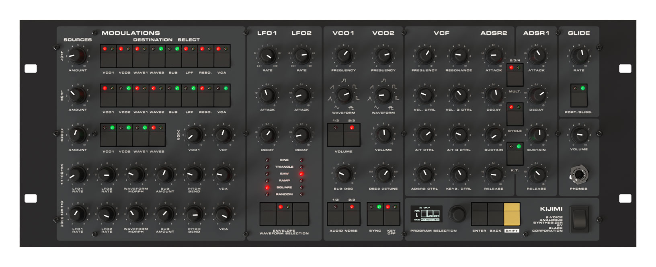Image resolution: width=656 pixels, height=267 pixels.
Task: Enable oscillator SYNC button
Action: click(x=375, y=214)
